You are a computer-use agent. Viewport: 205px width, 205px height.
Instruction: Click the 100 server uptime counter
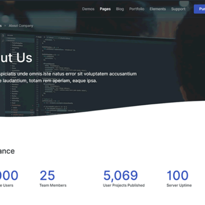pyautogui.click(x=178, y=175)
